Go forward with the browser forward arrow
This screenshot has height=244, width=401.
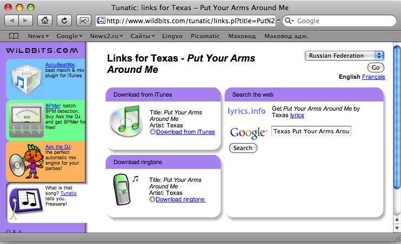click(x=25, y=21)
